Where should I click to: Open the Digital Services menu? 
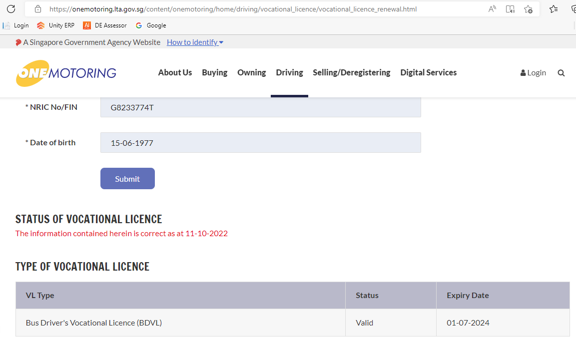[x=428, y=72]
